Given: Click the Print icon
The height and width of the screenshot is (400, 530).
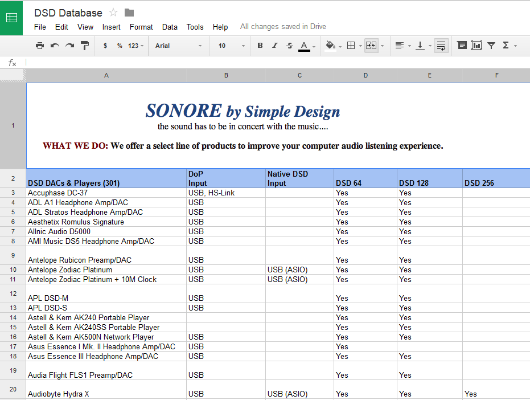Looking at the screenshot, I should (x=40, y=46).
